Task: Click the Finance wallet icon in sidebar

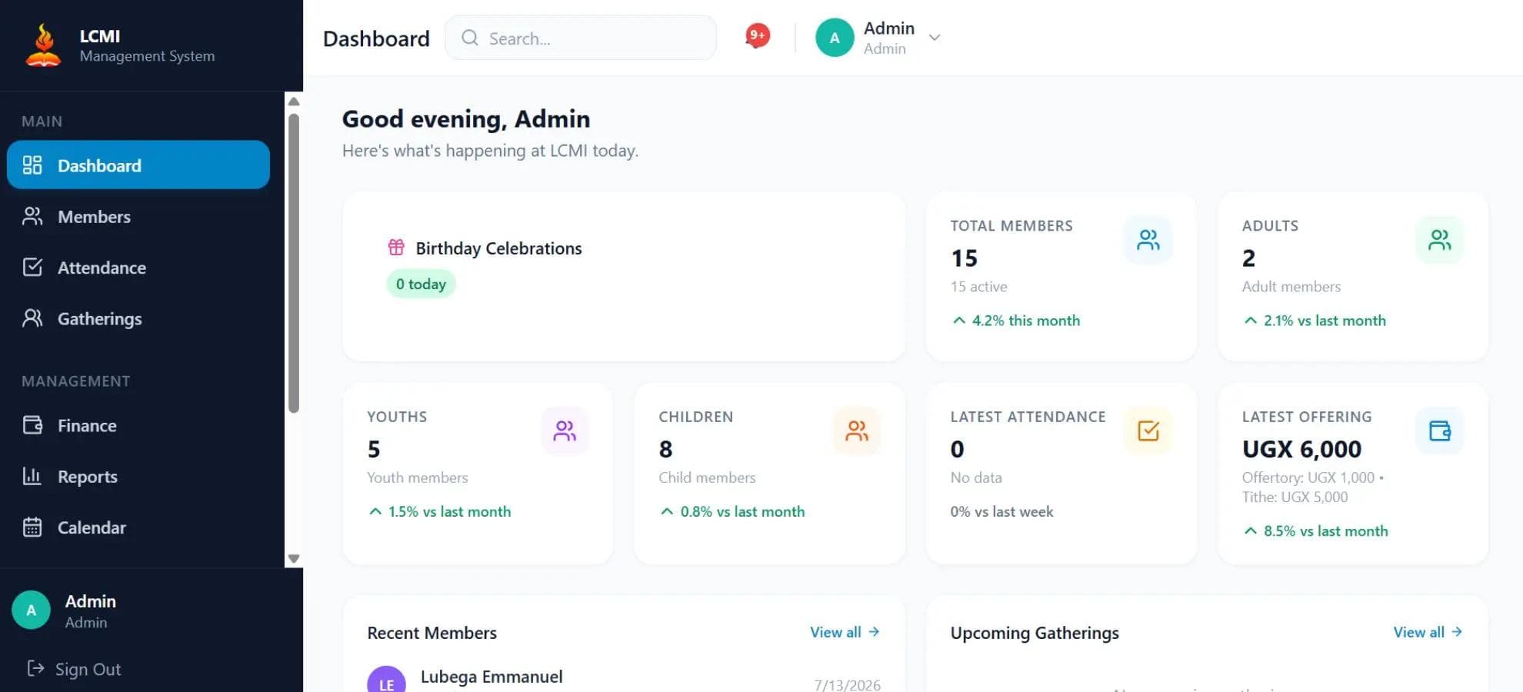Action: tap(32, 425)
